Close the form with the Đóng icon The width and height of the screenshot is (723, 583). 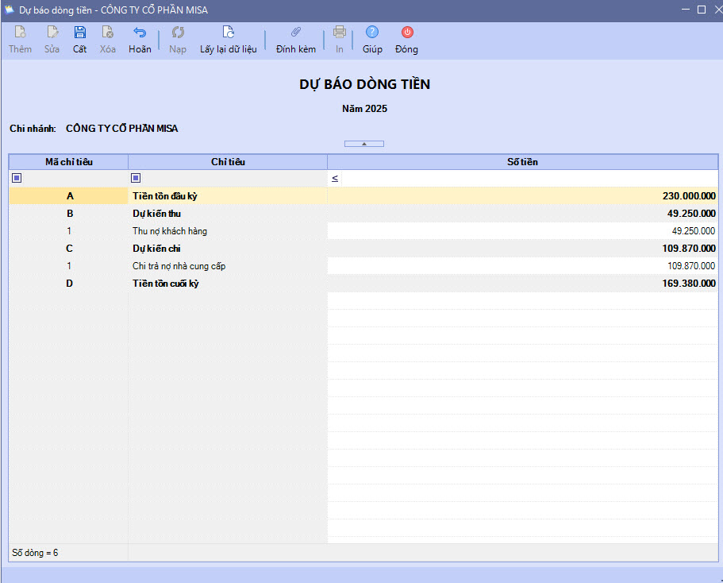406,33
